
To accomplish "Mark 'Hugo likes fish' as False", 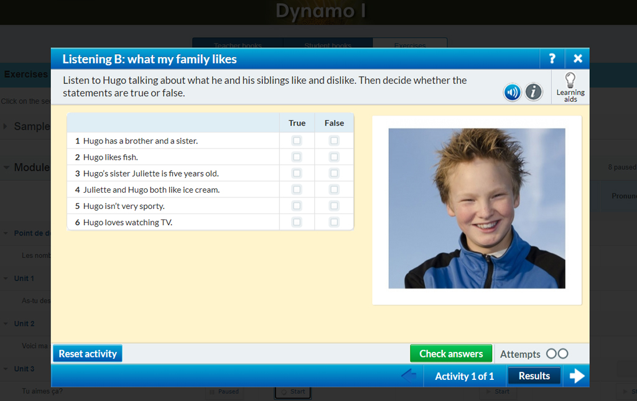I will tap(334, 157).
